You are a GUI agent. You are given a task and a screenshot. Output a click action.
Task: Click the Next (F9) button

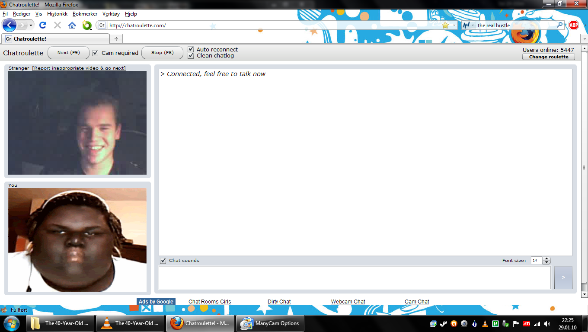pos(68,53)
